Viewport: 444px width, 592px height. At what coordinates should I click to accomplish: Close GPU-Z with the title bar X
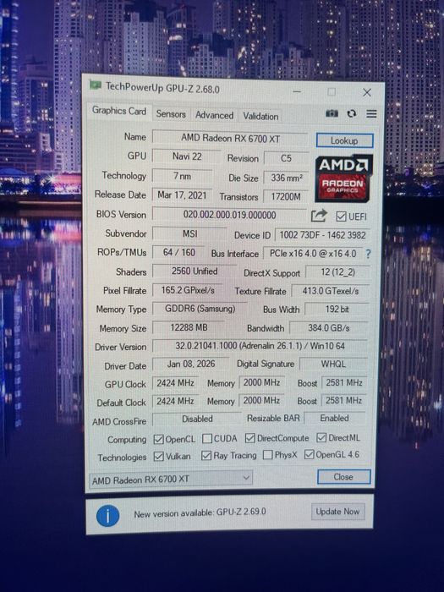click(x=367, y=92)
